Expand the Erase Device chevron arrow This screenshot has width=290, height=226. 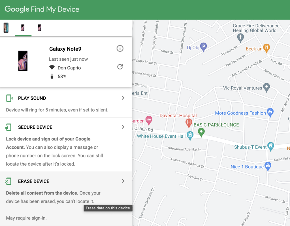tap(123, 181)
